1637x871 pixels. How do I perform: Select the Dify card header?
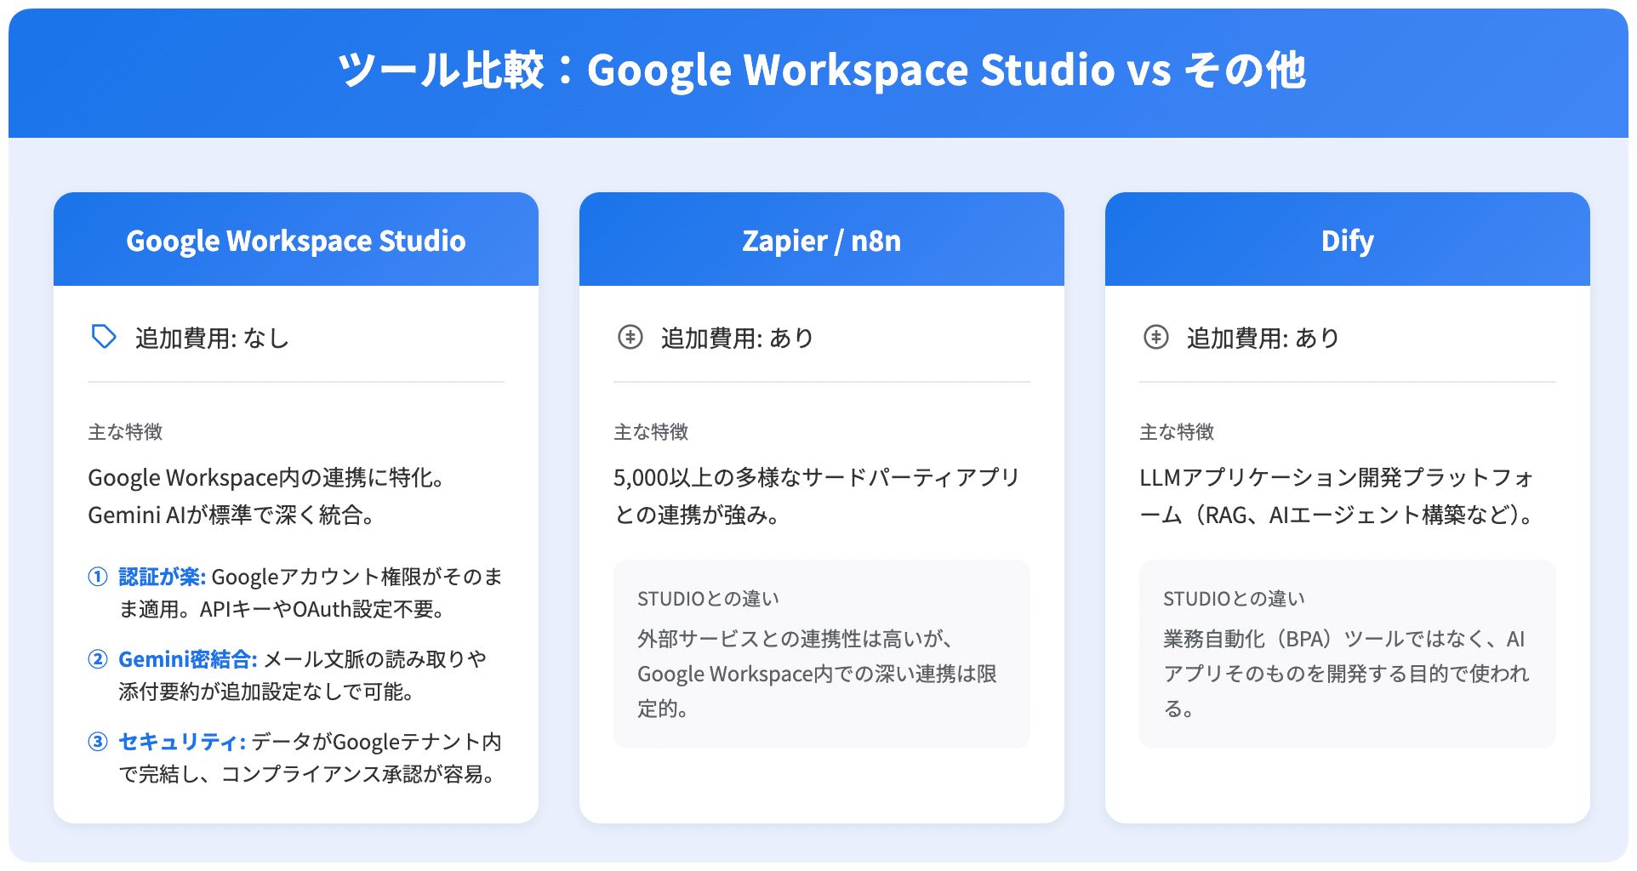[1347, 241]
